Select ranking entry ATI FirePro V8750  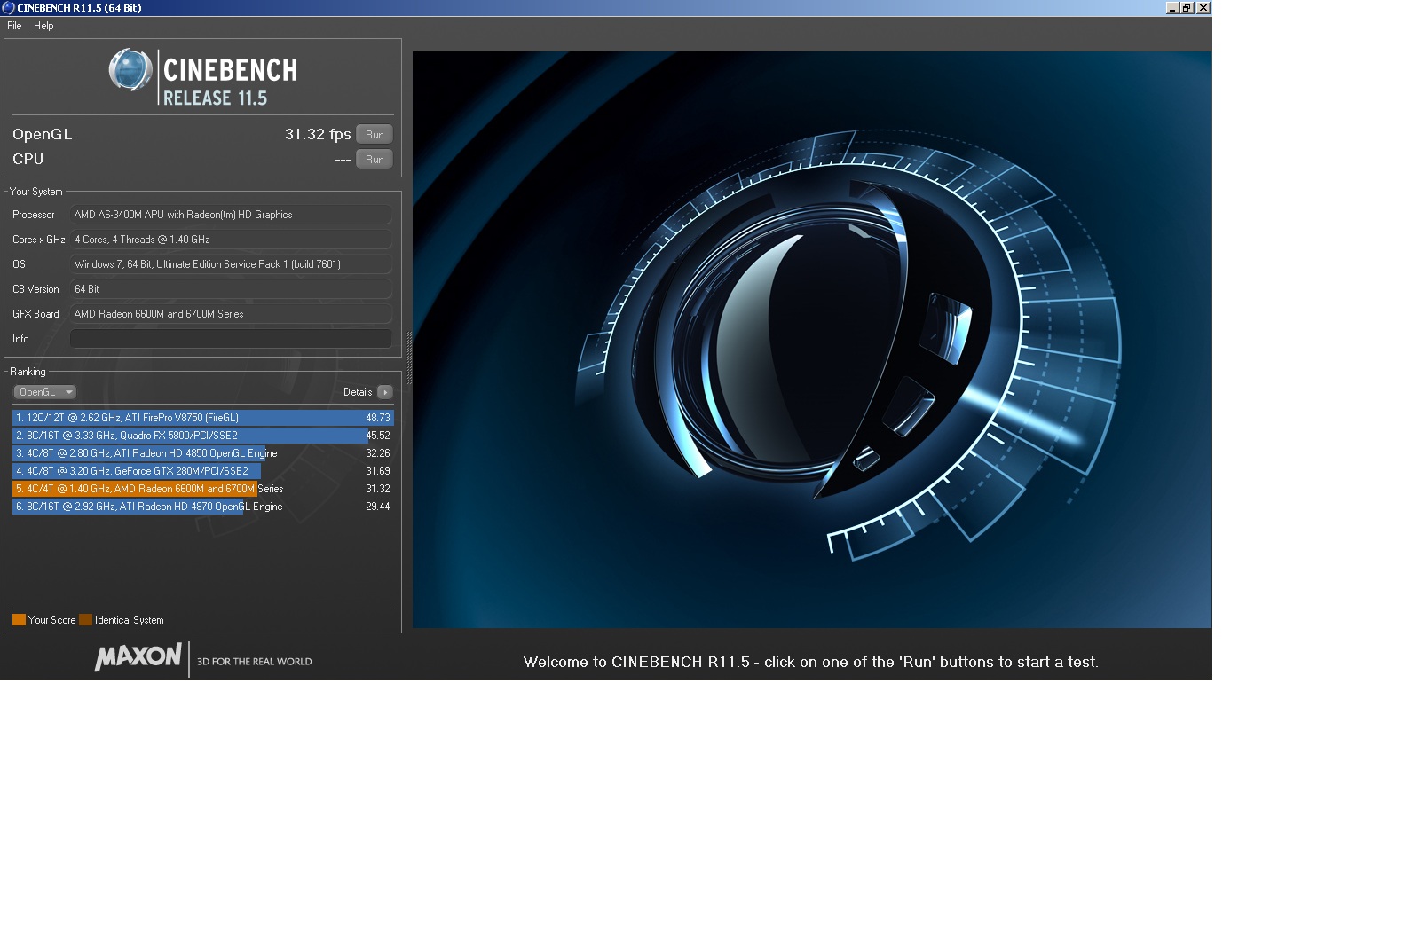pyautogui.click(x=203, y=418)
